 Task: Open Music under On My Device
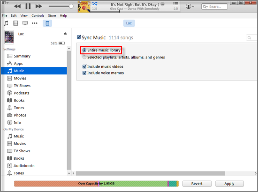[x=34, y=136]
